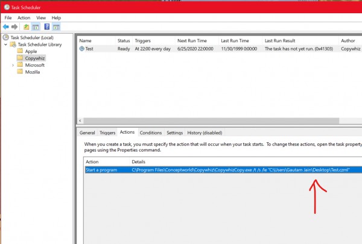Click the 6/25/2020 22:00:00 next run cell
362x244 pixels.
195,49
